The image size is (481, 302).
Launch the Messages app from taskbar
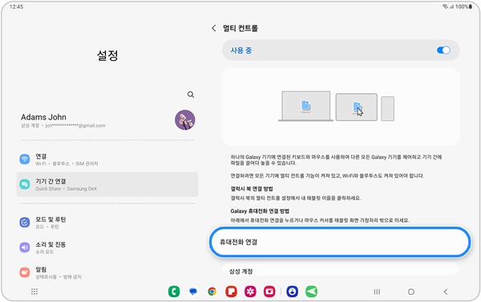(193, 292)
